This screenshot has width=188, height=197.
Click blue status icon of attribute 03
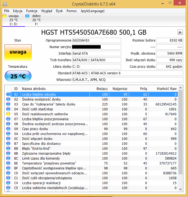(8, 104)
